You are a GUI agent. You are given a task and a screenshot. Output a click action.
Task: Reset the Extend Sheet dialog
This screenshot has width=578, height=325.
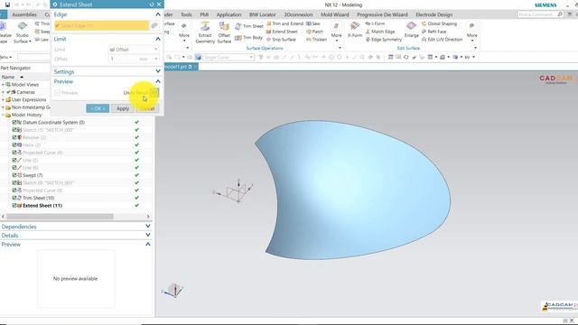tap(152, 5)
